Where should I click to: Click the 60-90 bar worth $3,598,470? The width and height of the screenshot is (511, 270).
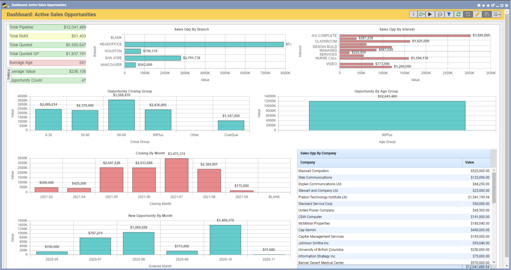click(121, 115)
